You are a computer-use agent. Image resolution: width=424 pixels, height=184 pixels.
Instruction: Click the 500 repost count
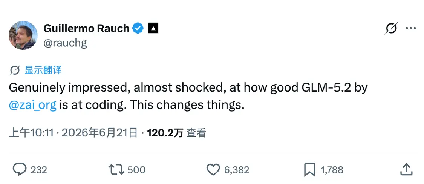pyautogui.click(x=136, y=170)
